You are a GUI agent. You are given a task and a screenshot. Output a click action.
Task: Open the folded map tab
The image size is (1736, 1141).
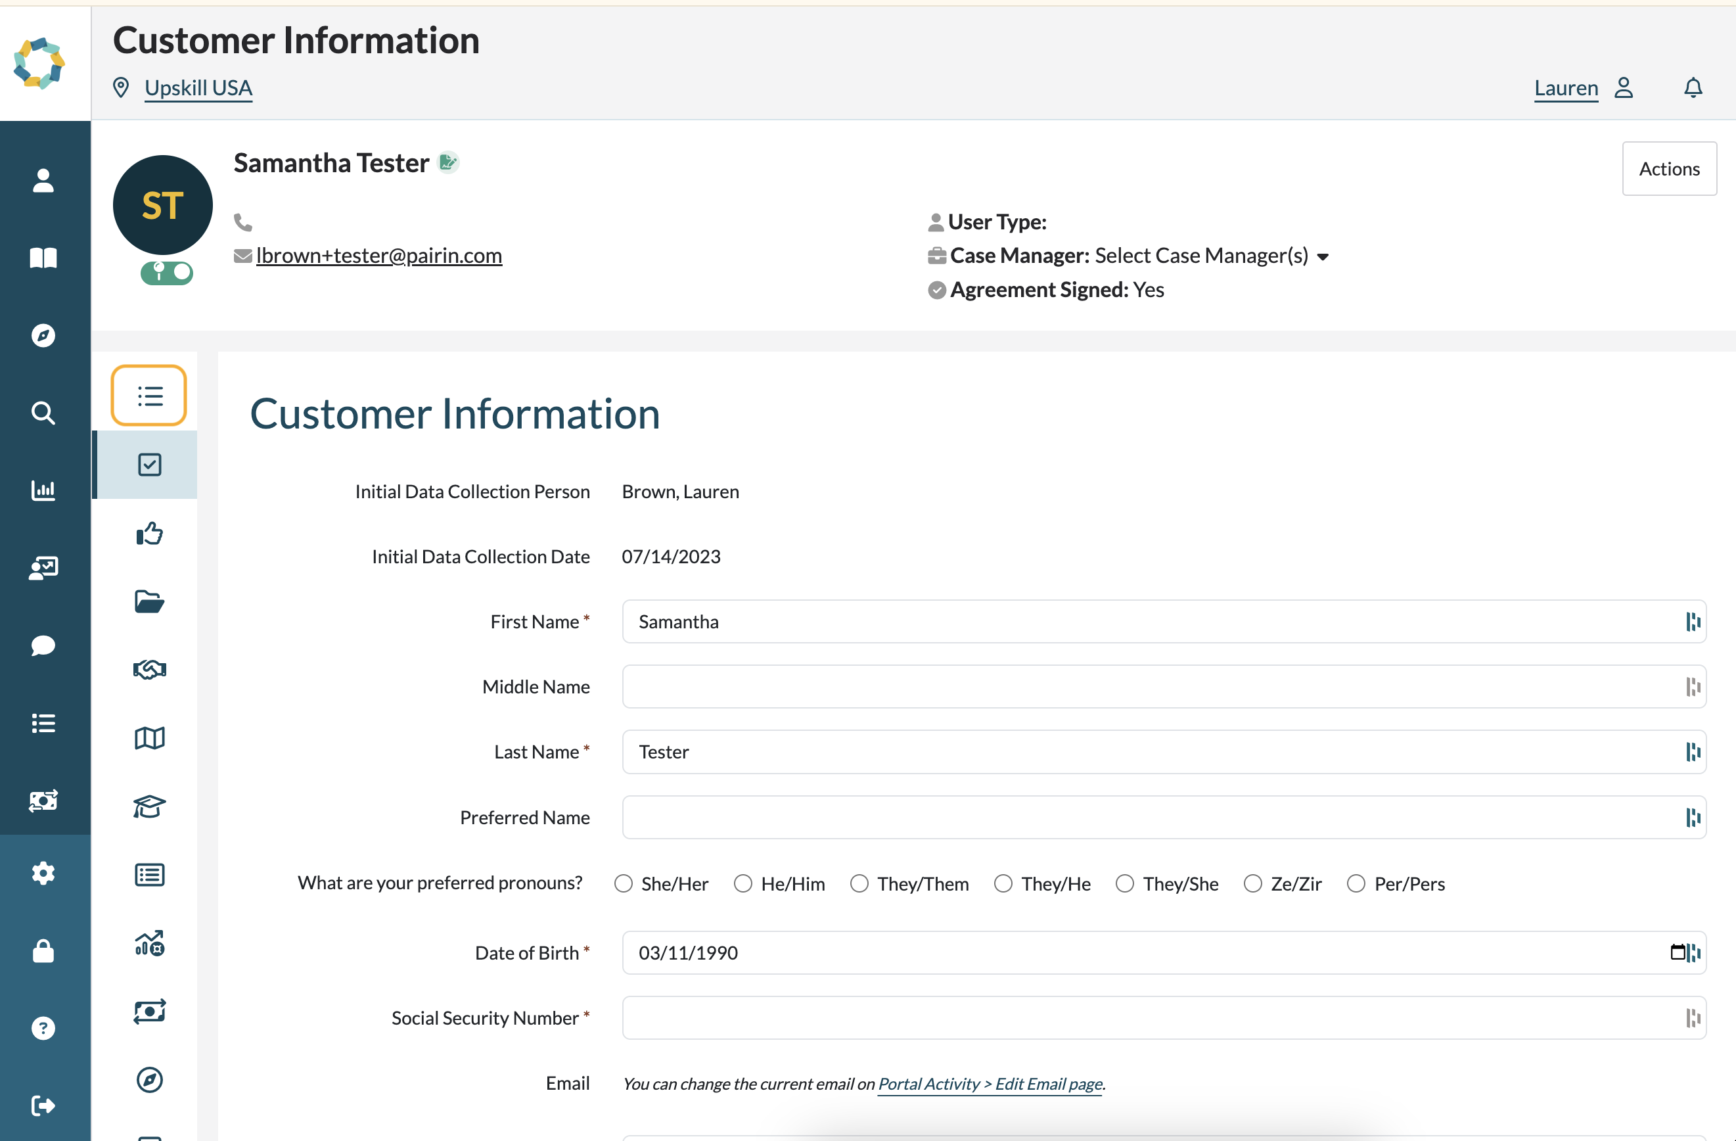pyautogui.click(x=148, y=737)
